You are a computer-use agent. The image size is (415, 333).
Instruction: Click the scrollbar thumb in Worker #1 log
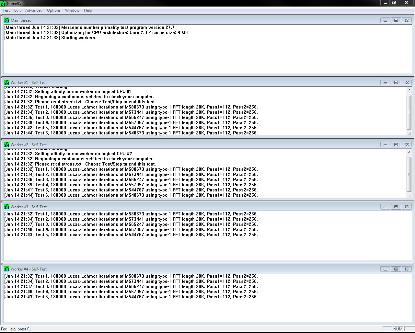coord(409,112)
